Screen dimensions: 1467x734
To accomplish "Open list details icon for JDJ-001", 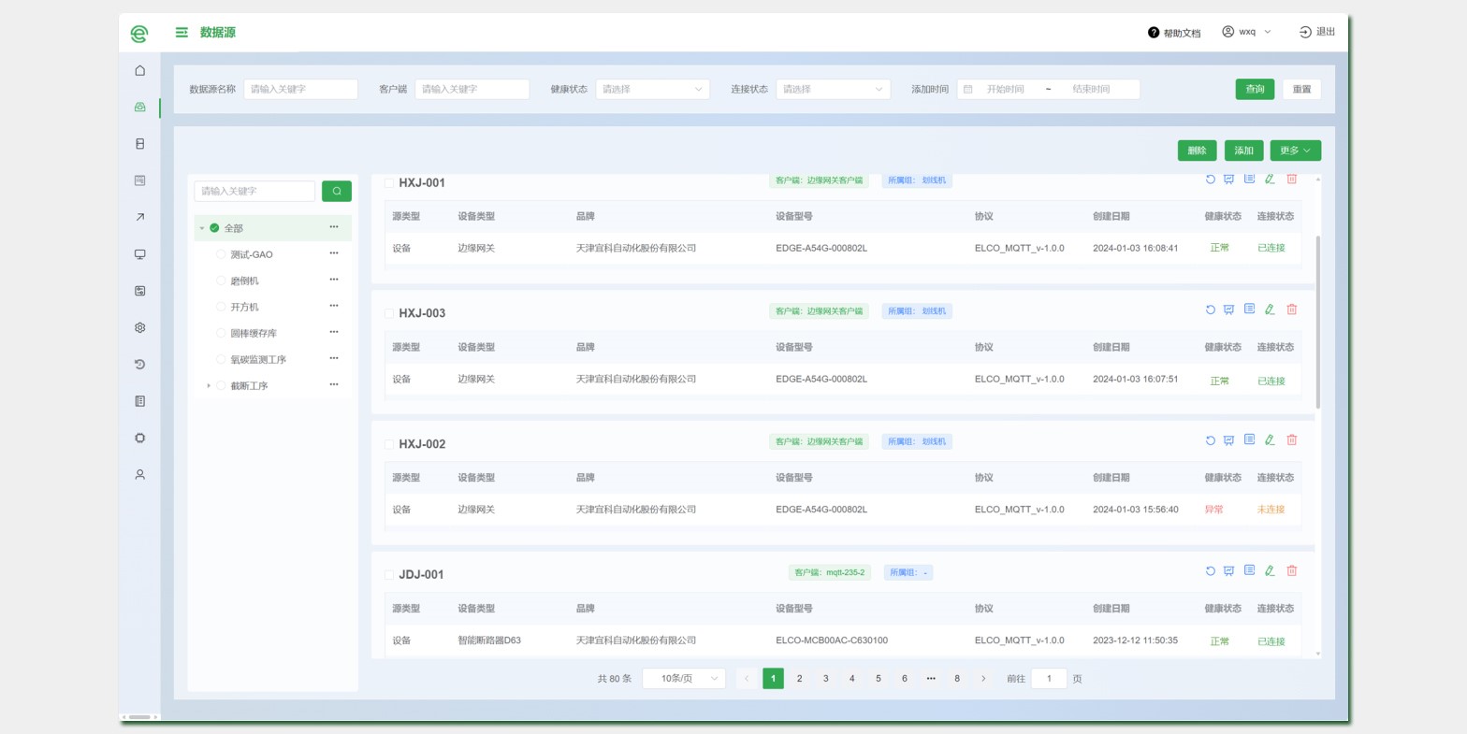I will pyautogui.click(x=1249, y=570).
